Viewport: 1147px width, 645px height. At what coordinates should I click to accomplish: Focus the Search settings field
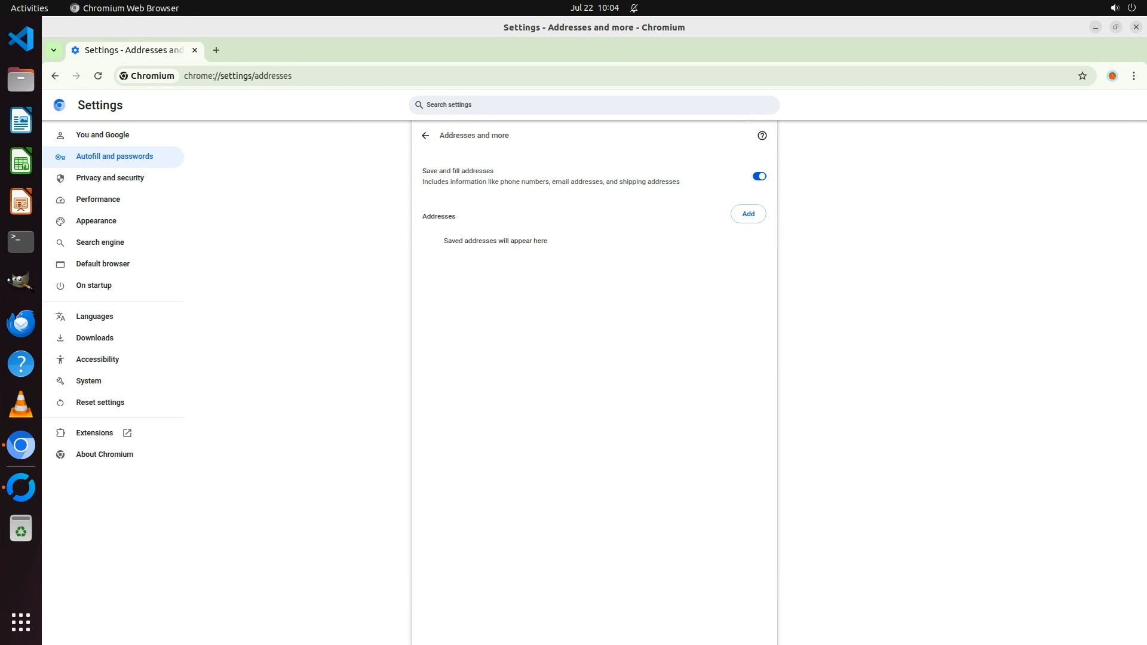coord(594,105)
